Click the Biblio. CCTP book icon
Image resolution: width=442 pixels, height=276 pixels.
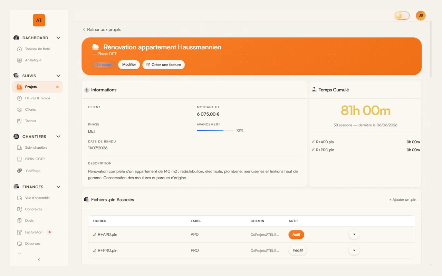[x=19, y=159]
